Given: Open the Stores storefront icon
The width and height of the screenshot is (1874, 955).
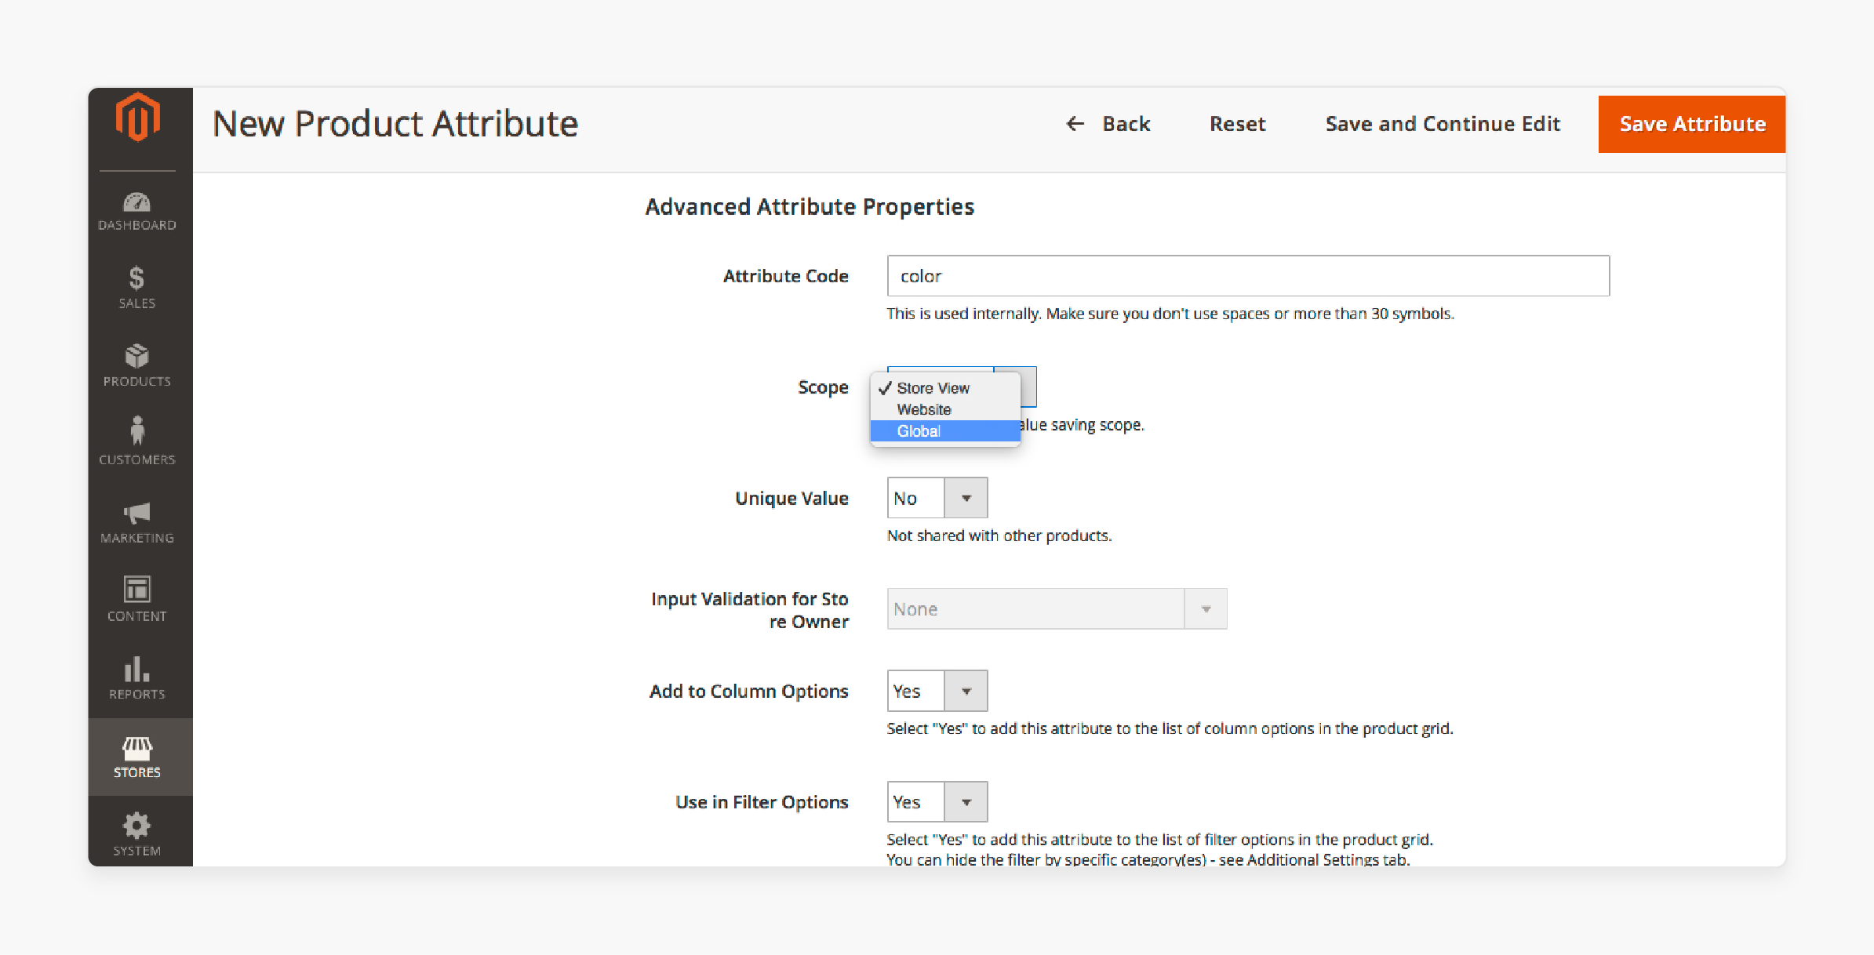Looking at the screenshot, I should pos(136,748).
